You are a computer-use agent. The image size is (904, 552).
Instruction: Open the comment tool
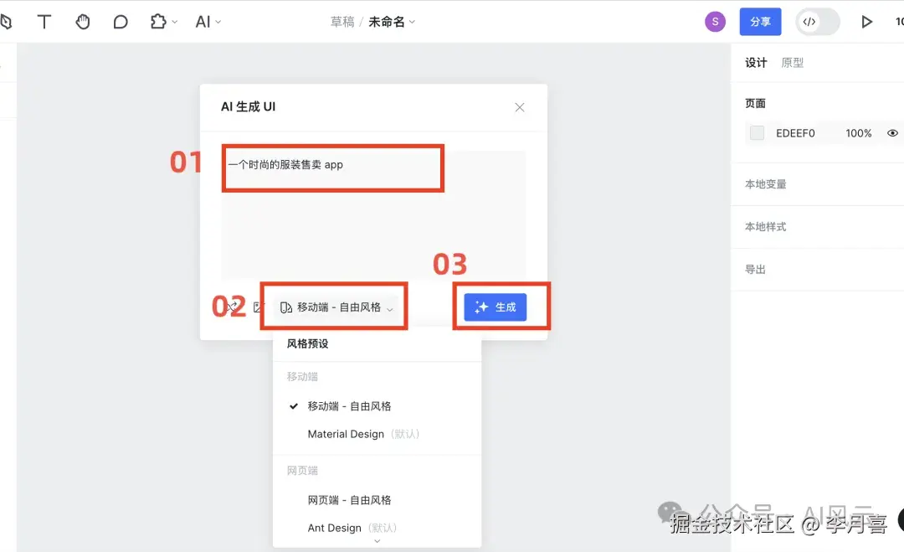(x=121, y=21)
